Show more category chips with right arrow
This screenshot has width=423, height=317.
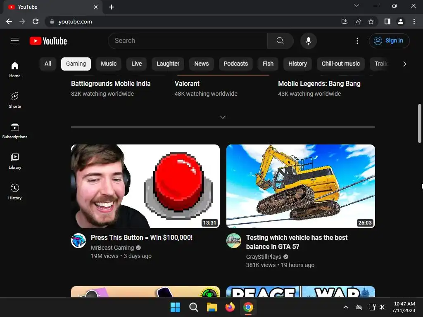pyautogui.click(x=404, y=64)
